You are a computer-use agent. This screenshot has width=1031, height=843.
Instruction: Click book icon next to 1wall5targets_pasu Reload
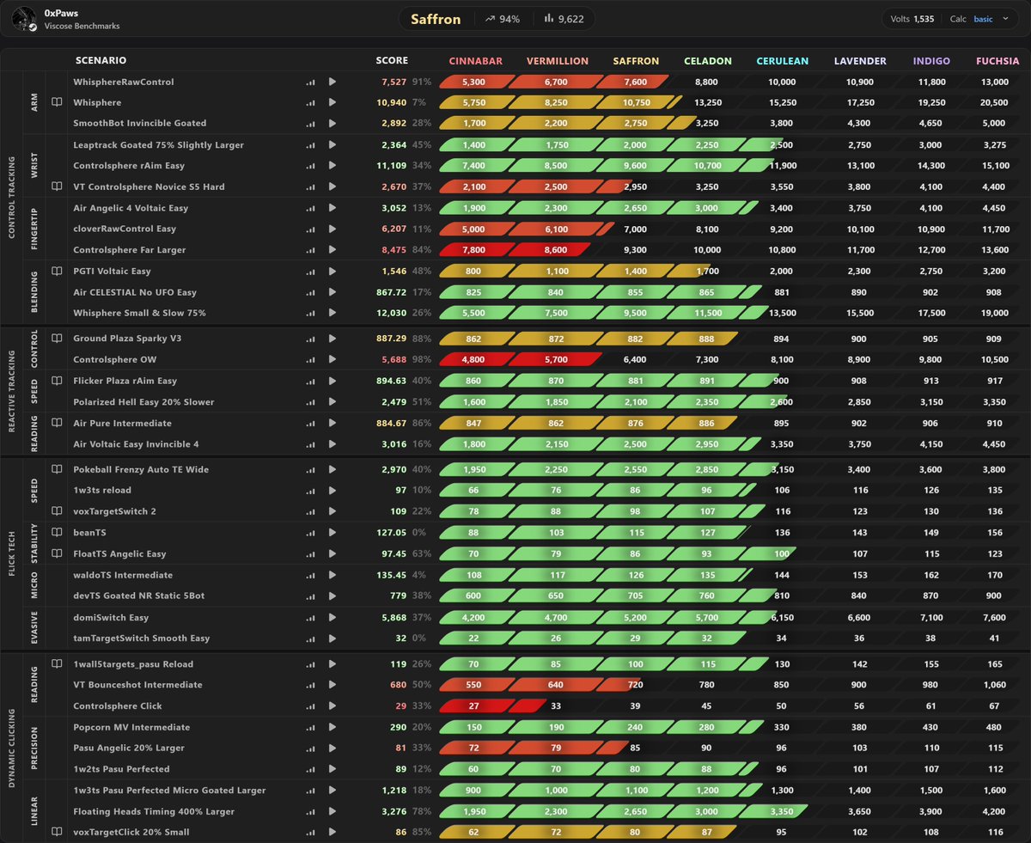pyautogui.click(x=57, y=664)
